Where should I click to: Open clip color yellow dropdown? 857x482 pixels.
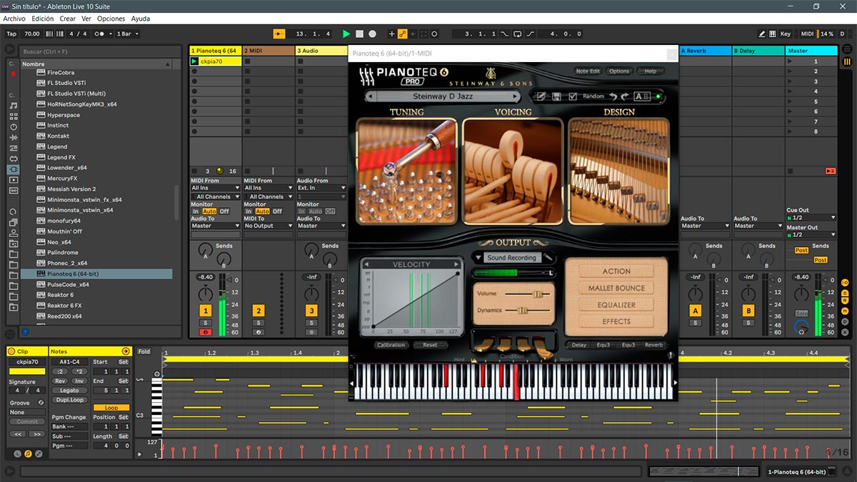[26, 371]
